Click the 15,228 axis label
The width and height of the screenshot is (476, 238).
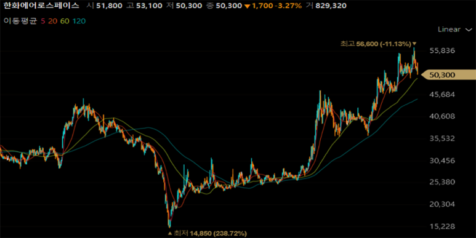(x=442, y=226)
